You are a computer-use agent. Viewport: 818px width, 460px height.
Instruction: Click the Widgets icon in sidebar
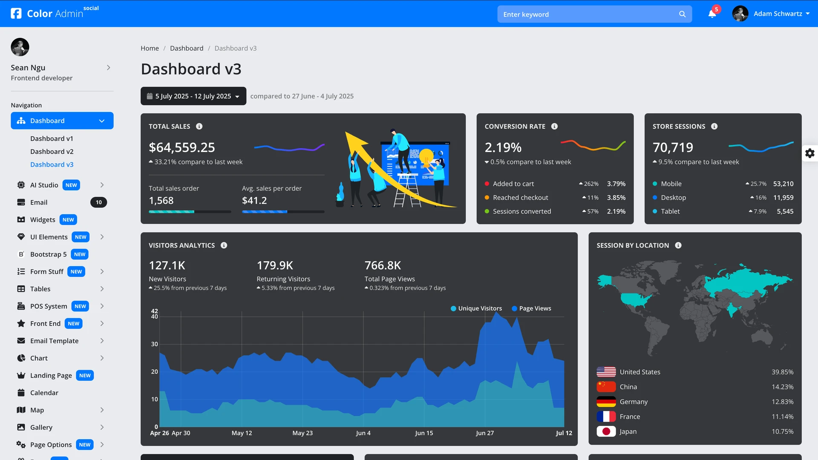click(21, 220)
